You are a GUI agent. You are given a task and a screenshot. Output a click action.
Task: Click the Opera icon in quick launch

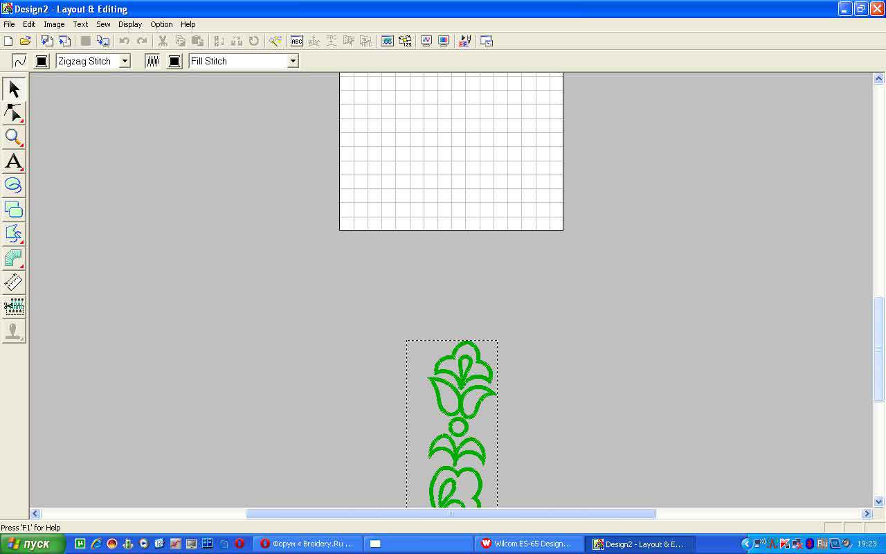(239, 544)
